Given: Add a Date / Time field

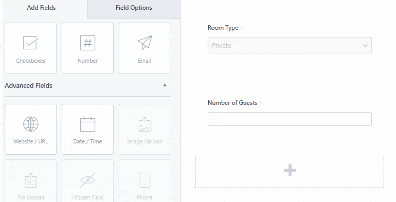Looking at the screenshot, I should (87, 130).
